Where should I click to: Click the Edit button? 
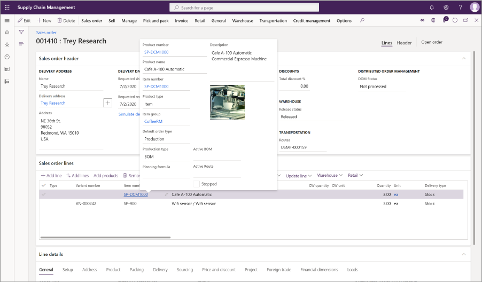tap(24, 21)
